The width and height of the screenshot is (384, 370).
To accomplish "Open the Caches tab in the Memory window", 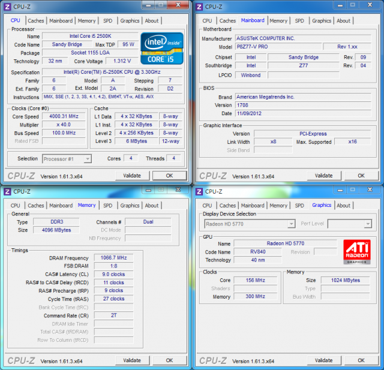I will [36, 206].
